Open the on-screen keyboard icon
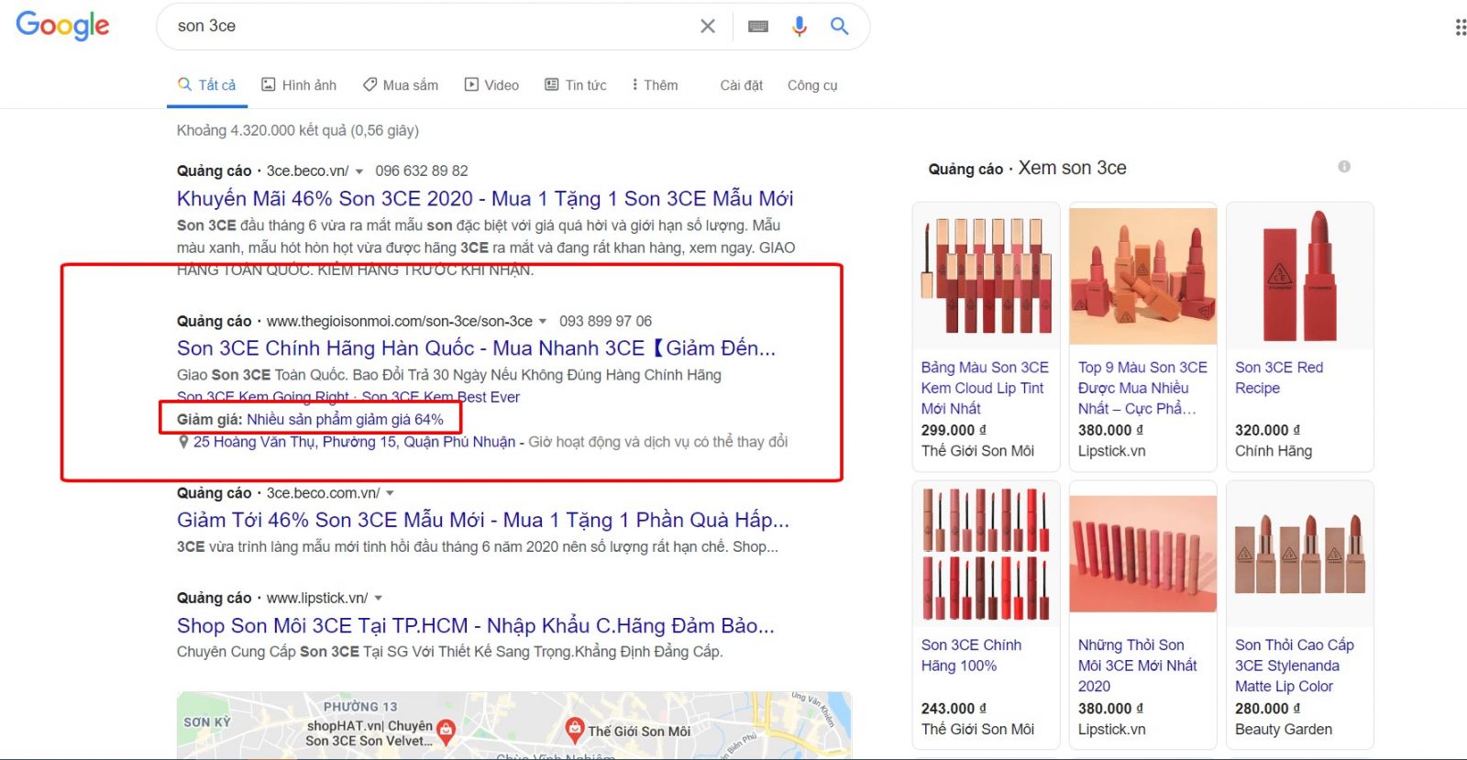 758,27
